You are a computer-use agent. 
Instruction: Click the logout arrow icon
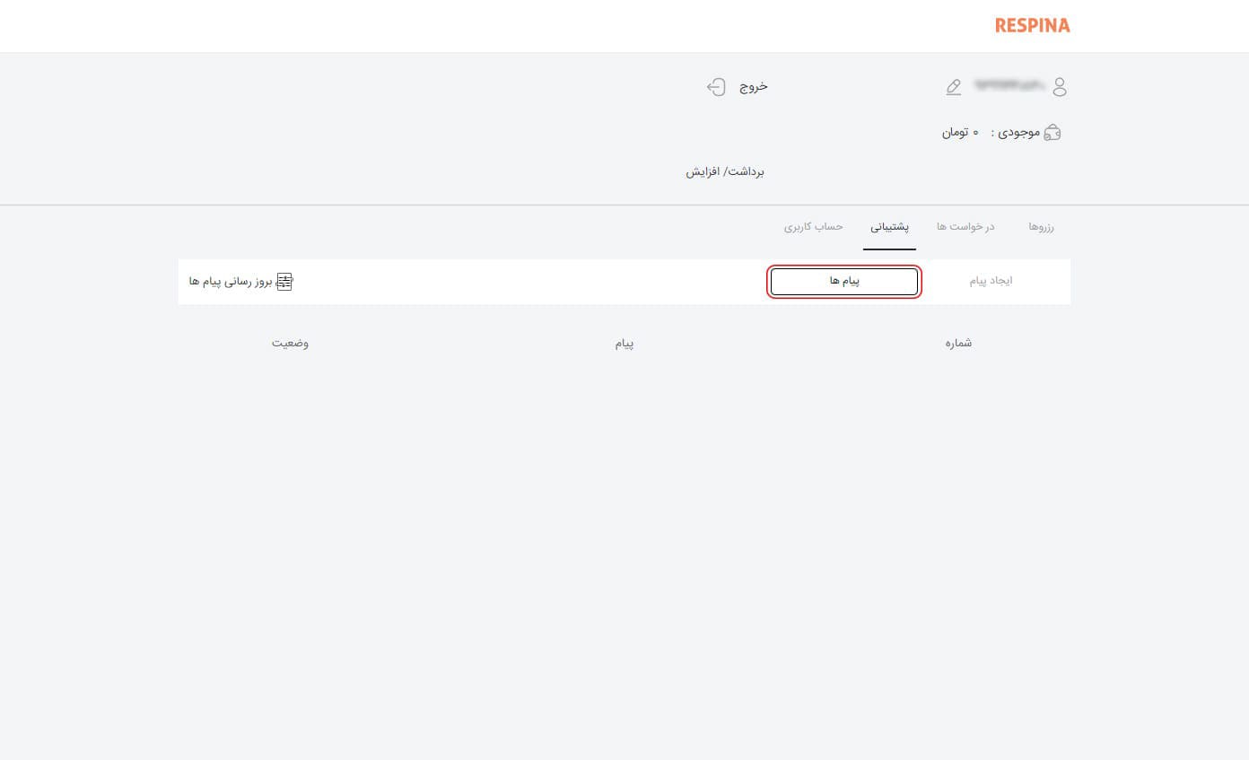click(716, 87)
